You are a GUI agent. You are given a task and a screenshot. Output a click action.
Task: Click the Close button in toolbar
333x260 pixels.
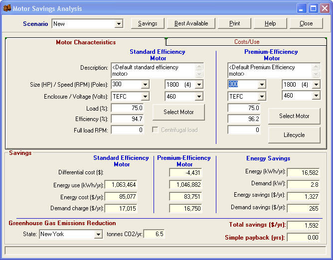[306, 23]
